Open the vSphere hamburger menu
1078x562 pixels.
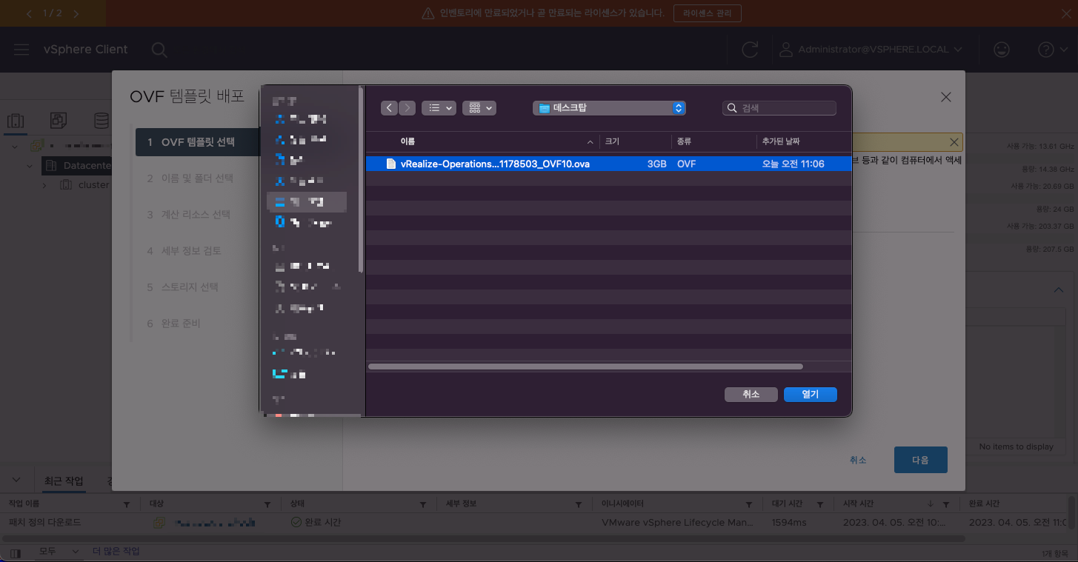click(21, 50)
